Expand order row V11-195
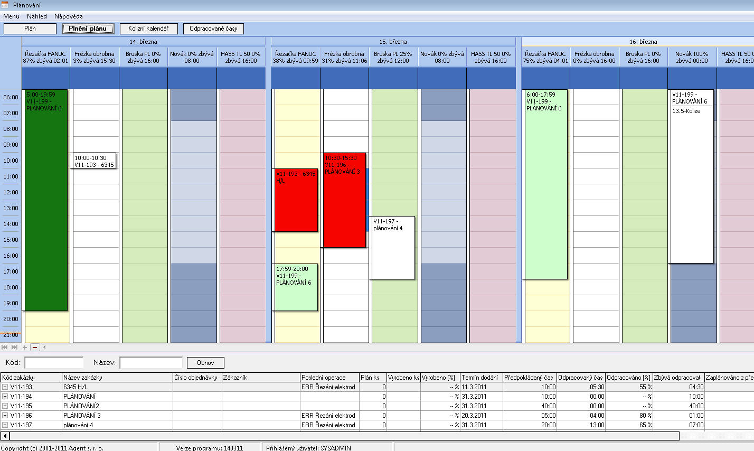Image resolution: width=754 pixels, height=451 pixels. pos(5,406)
